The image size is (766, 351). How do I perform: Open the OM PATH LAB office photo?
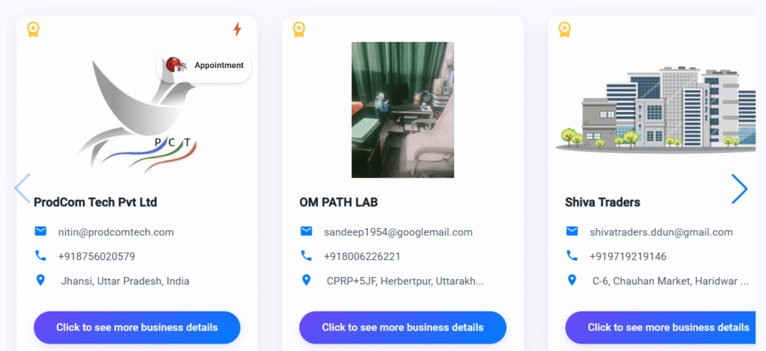pyautogui.click(x=402, y=110)
